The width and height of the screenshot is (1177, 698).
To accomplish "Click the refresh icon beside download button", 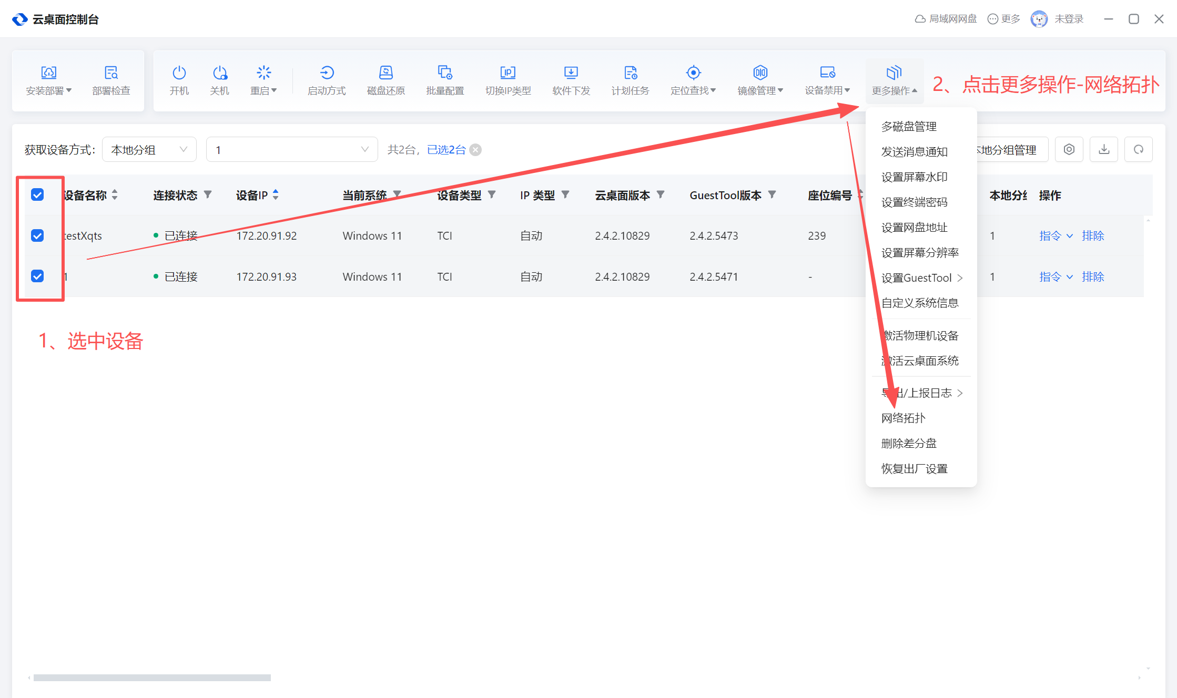I will pyautogui.click(x=1138, y=150).
